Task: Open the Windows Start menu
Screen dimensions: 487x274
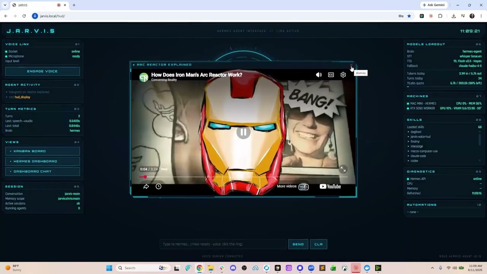Action: 109,268
